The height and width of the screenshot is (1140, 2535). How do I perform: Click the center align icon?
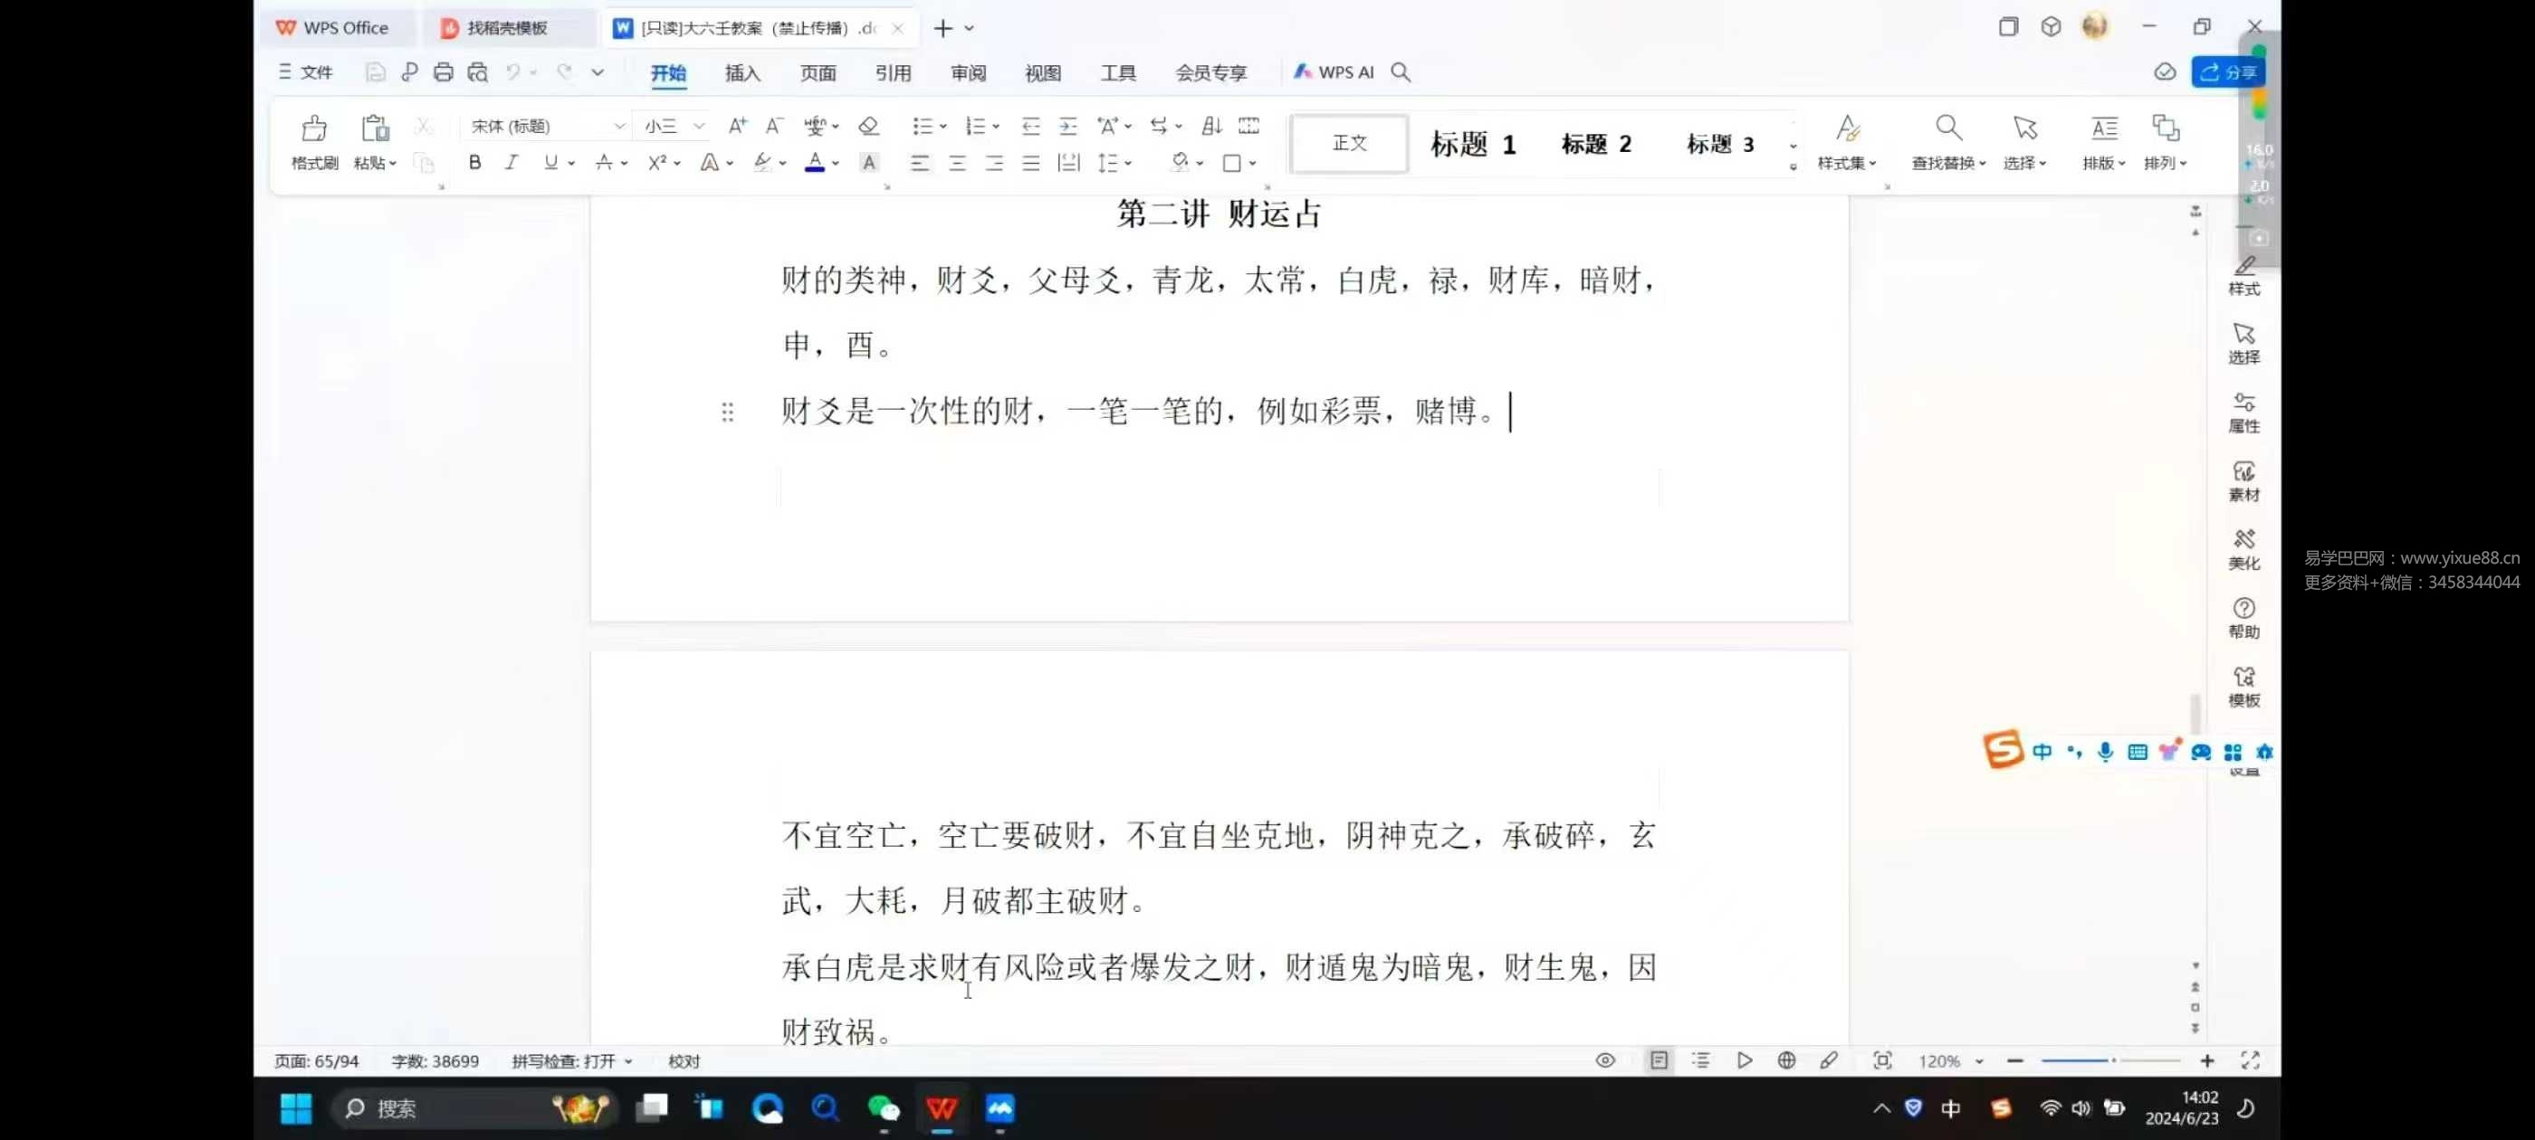(x=957, y=163)
